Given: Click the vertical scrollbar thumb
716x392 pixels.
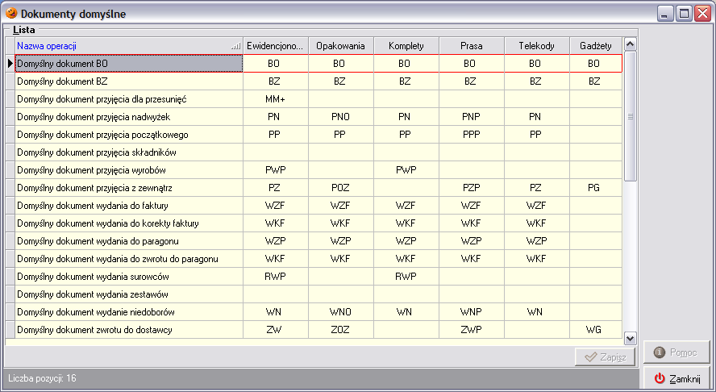Looking at the screenshot, I should click(631, 116).
